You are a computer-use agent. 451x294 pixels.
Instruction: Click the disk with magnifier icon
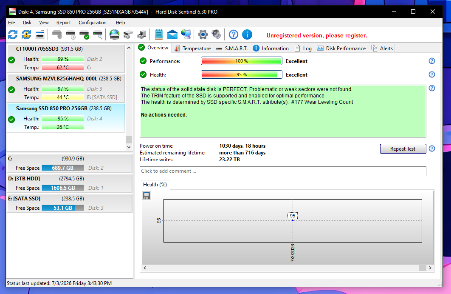98,34
